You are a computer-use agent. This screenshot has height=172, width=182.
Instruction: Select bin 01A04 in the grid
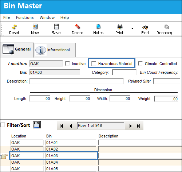[71, 162]
